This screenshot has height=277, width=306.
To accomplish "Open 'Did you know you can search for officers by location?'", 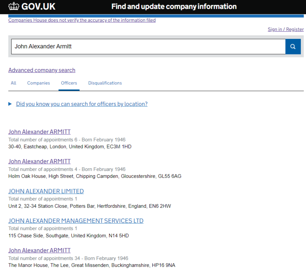I will (x=82, y=104).
